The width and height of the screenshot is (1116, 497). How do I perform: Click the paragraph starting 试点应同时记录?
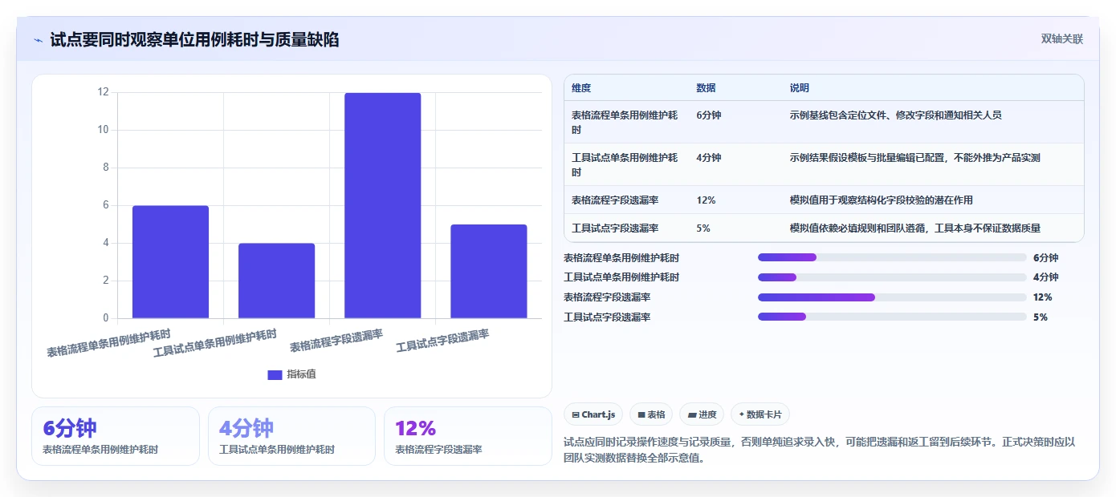819,451
